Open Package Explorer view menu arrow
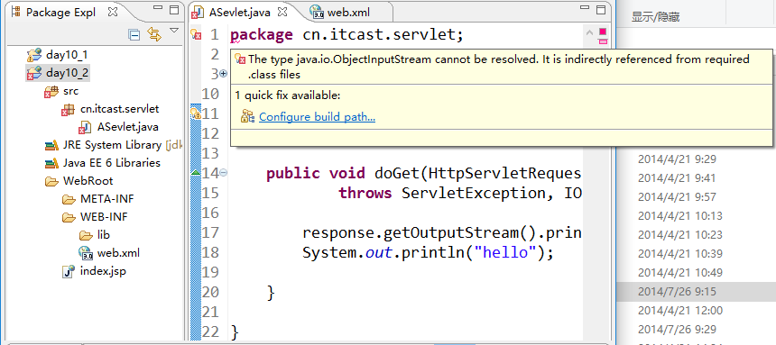The height and width of the screenshot is (345, 776). tap(174, 31)
